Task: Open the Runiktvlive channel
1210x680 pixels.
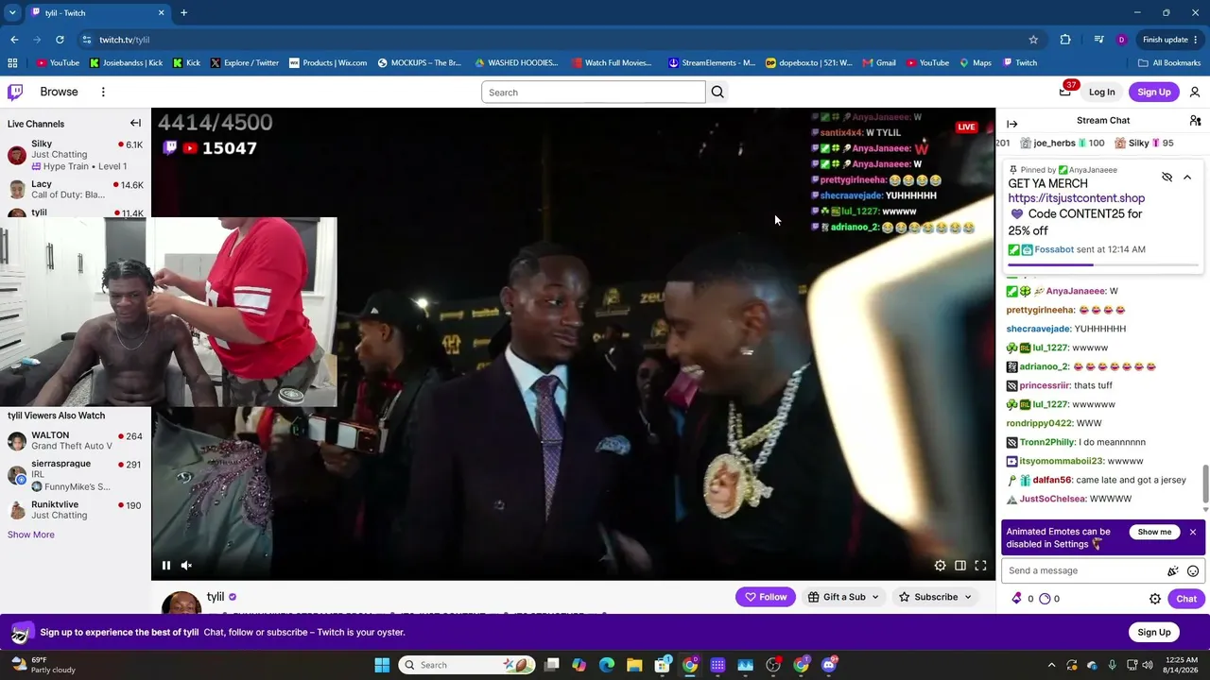Action: [x=76, y=510]
